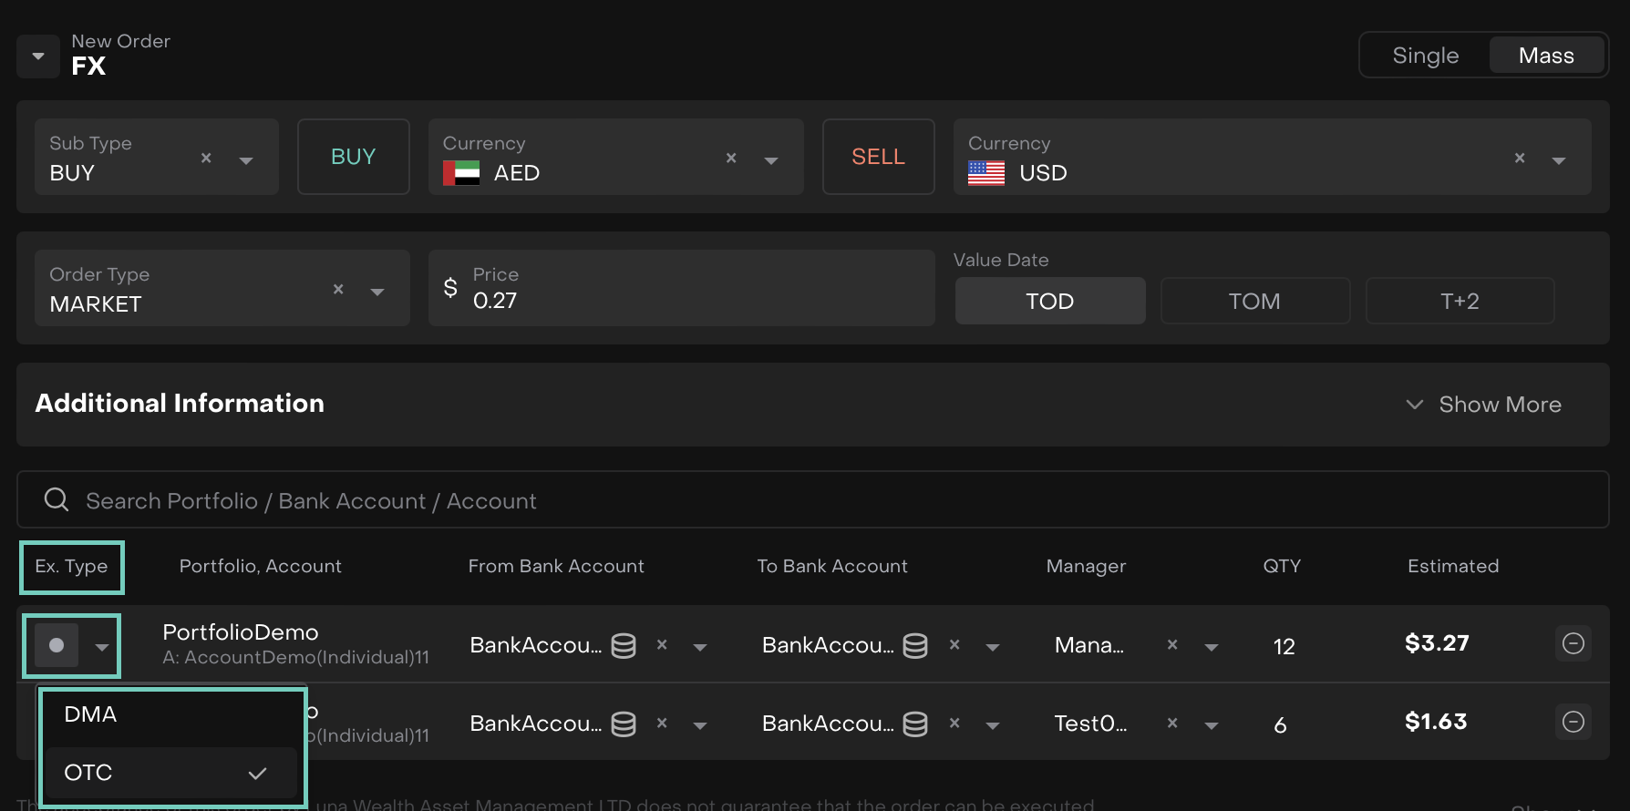Remove the PortfolioDemo order row
This screenshot has width=1630, height=811.
click(1573, 644)
